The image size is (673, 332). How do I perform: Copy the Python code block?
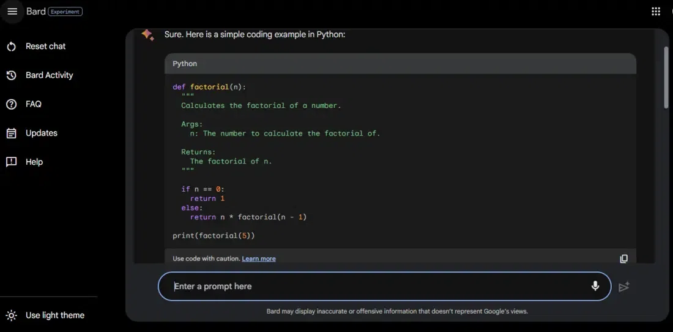click(623, 258)
